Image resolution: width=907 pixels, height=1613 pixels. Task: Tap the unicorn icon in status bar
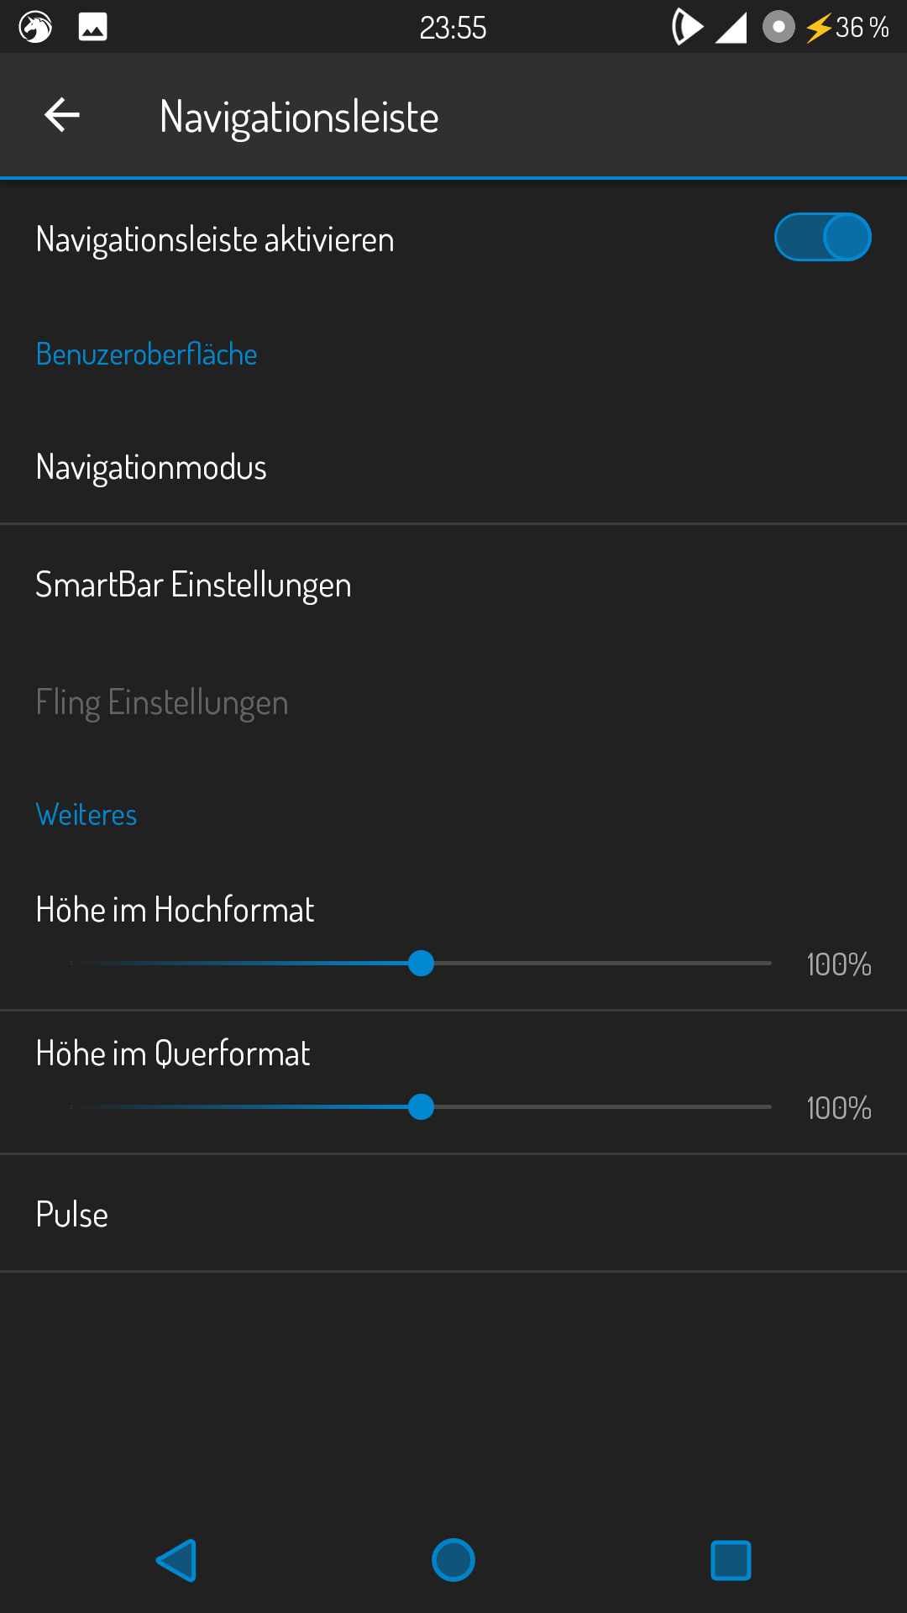[35, 27]
